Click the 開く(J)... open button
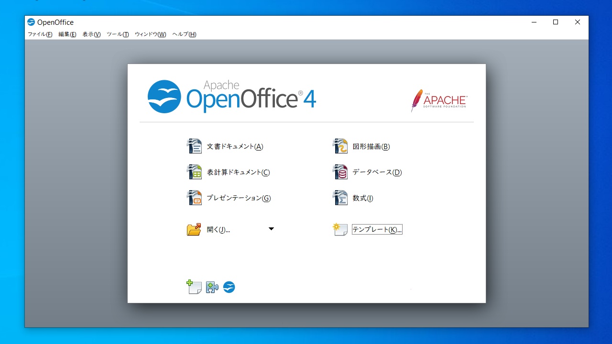 tap(219, 230)
